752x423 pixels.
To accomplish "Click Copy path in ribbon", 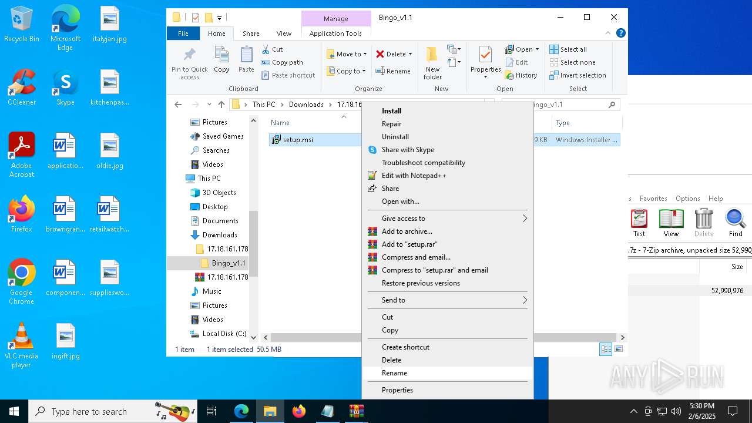I will (282, 62).
